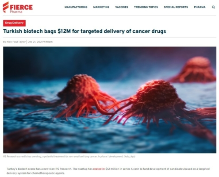Open the Marketing menu item
Image resolution: width=219 pixels, height=177 pixels.
(101, 7)
